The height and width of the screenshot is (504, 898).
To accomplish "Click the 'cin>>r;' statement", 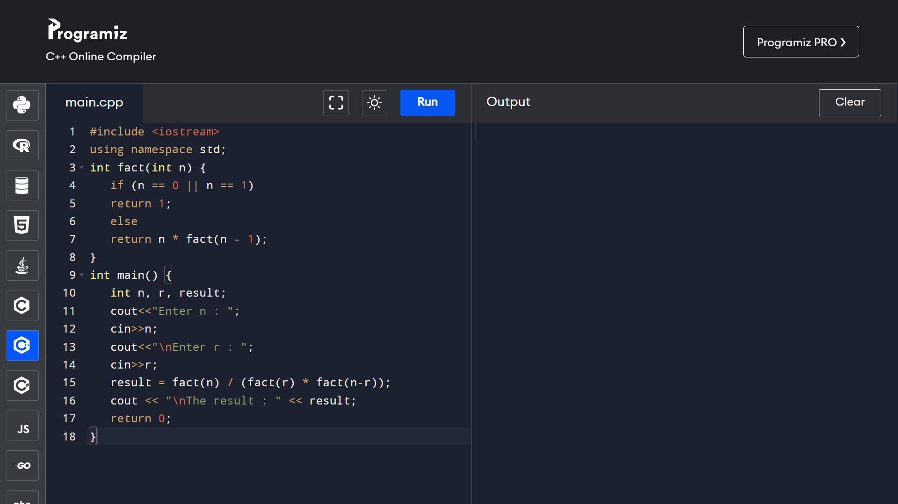I will point(134,365).
